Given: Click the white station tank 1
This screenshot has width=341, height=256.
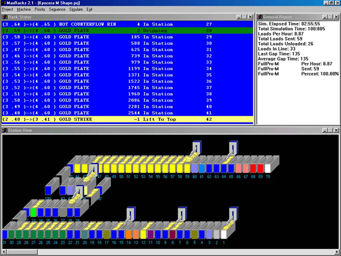Looking at the screenshot, I should [x=223, y=234].
